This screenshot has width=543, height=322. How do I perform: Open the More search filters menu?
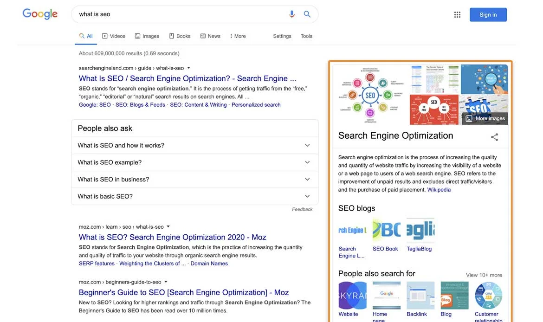pos(238,36)
